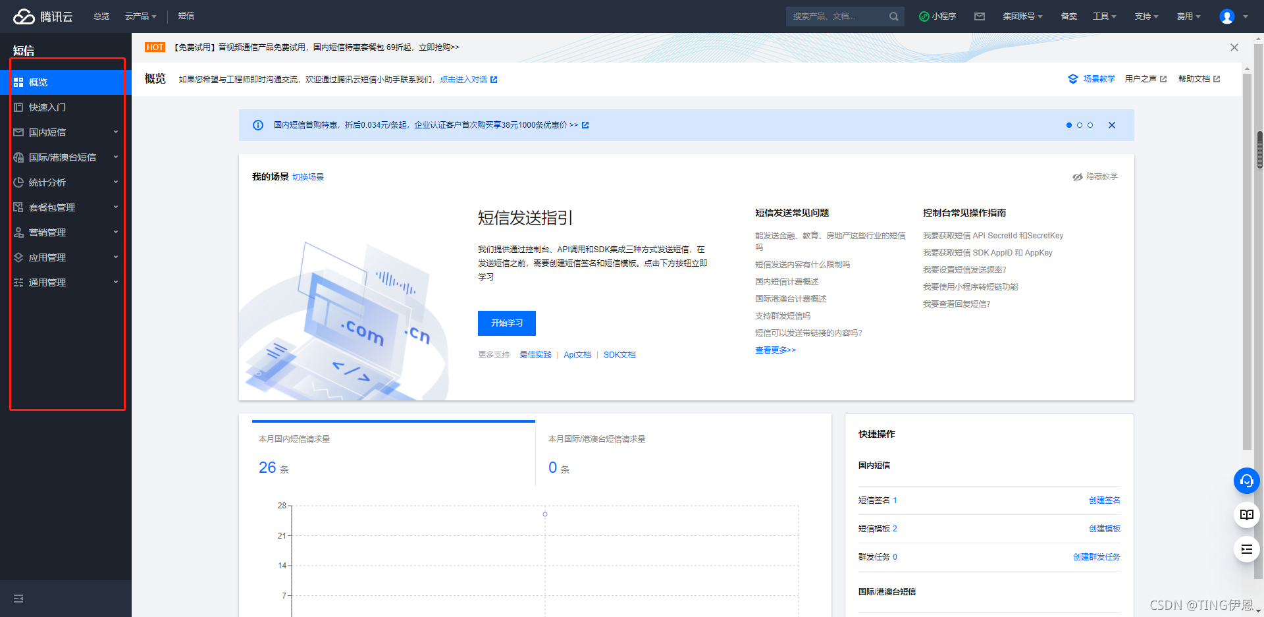Click the 营销管理 person icon

pos(18,232)
